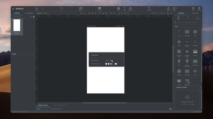Open the Variables toolbar icon
The image size is (213, 119).
130,9
